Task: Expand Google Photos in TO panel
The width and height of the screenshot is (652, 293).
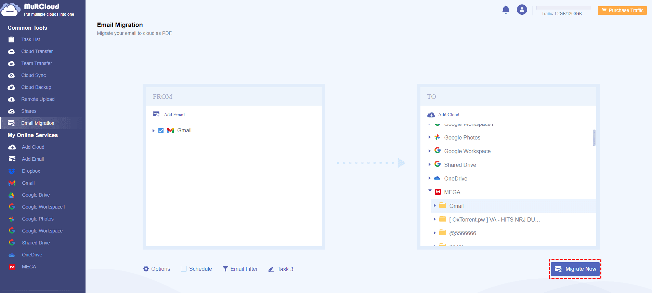Action: click(x=430, y=137)
